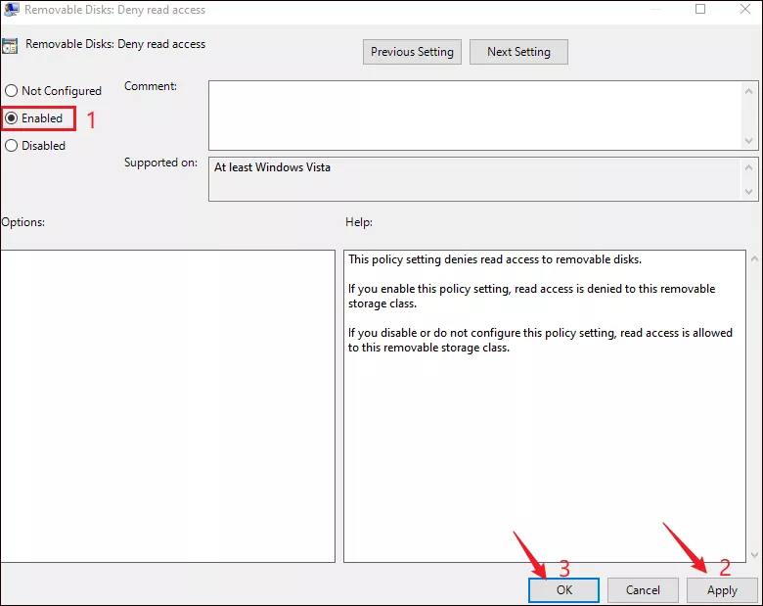Click the title bar window icon
Viewport: 763px width, 606px height.
coord(11,10)
